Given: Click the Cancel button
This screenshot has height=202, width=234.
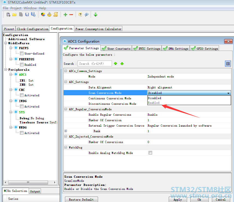Looking at the screenshot, I should [221, 200].
